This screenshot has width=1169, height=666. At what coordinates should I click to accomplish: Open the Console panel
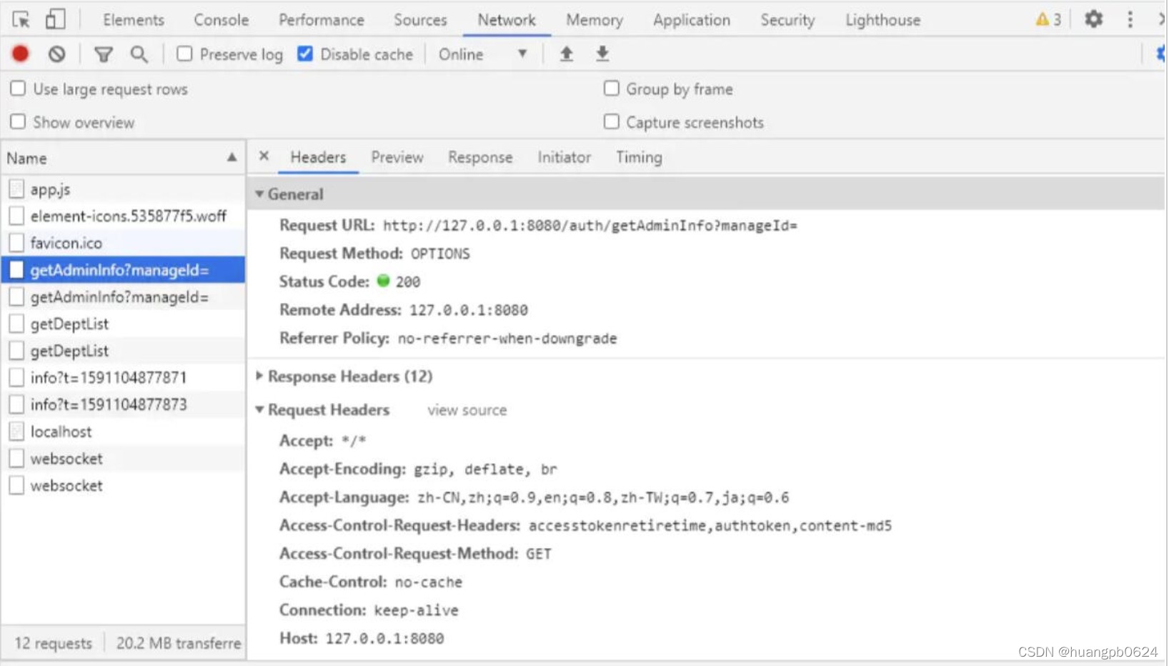click(220, 19)
